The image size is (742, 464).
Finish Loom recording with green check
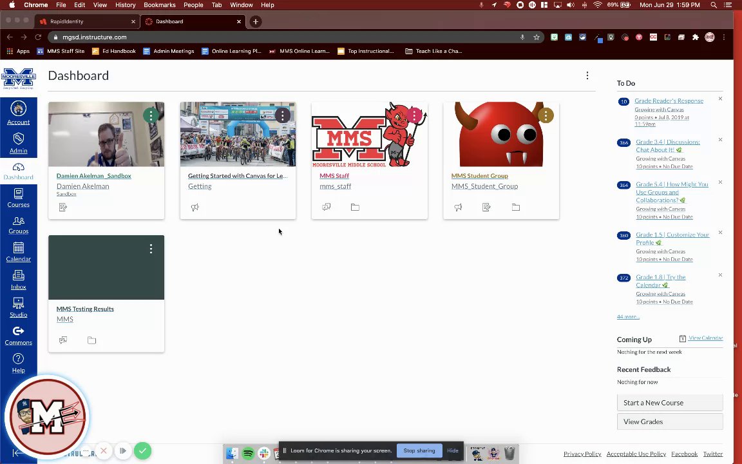[143, 450]
